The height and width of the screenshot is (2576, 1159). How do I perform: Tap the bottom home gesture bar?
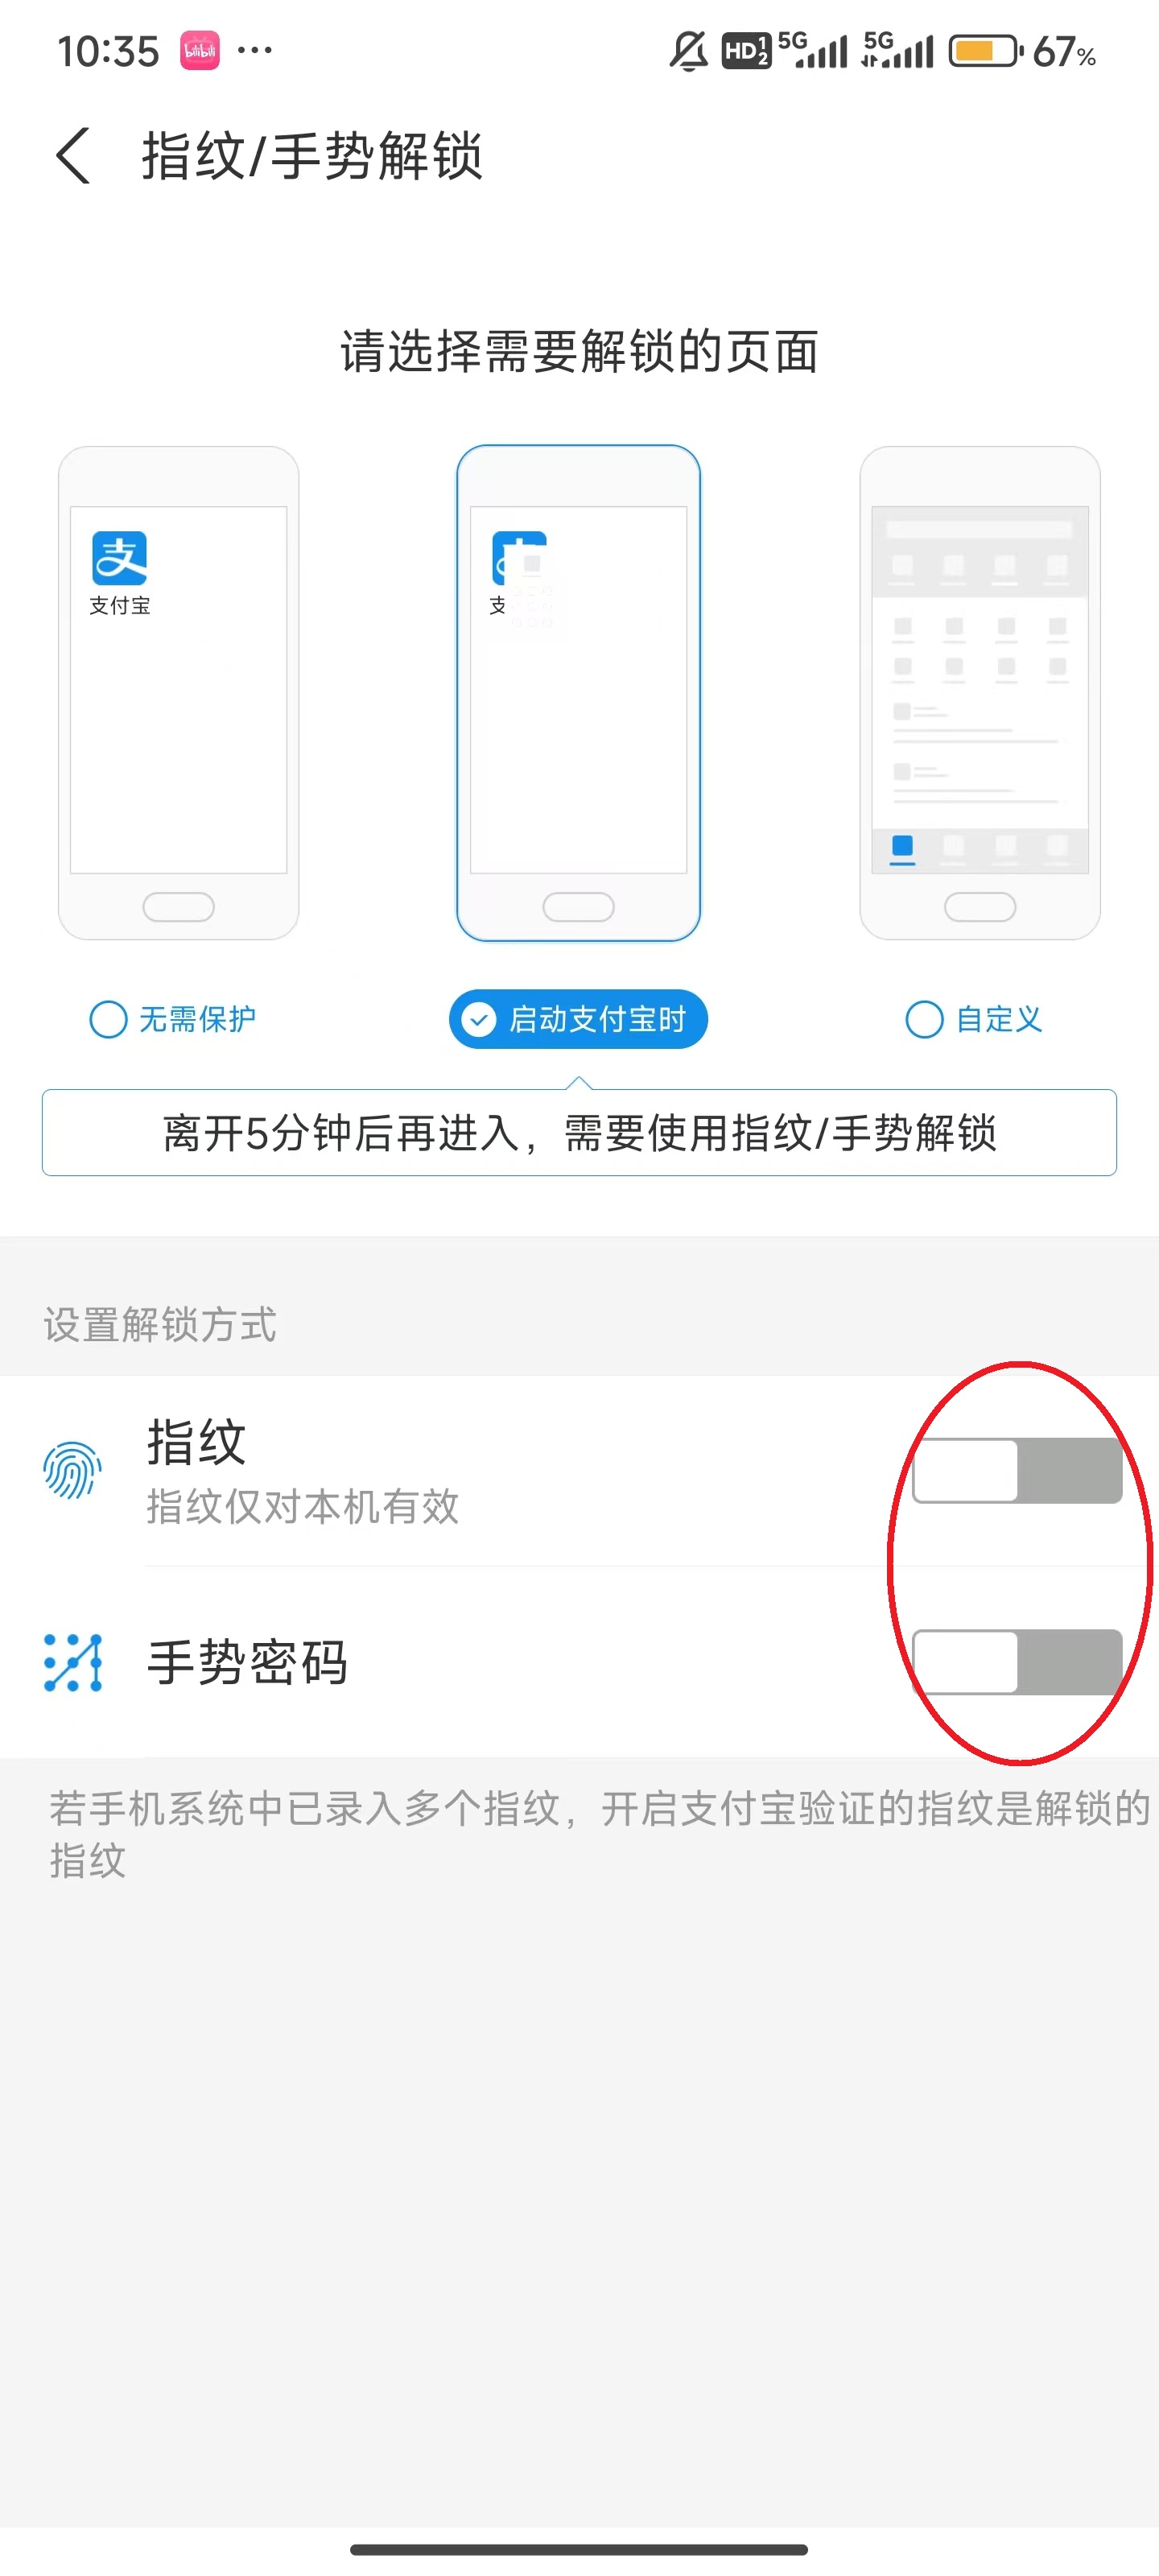click(x=579, y=2549)
